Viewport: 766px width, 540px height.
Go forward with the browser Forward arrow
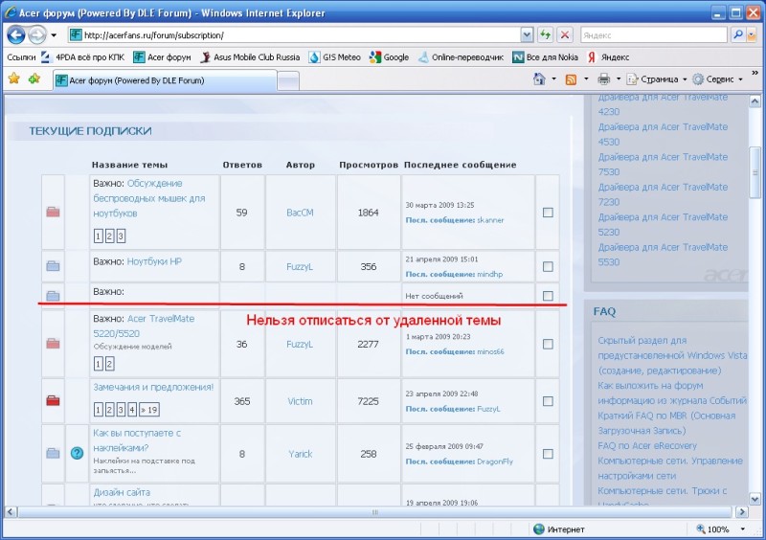coord(37,35)
